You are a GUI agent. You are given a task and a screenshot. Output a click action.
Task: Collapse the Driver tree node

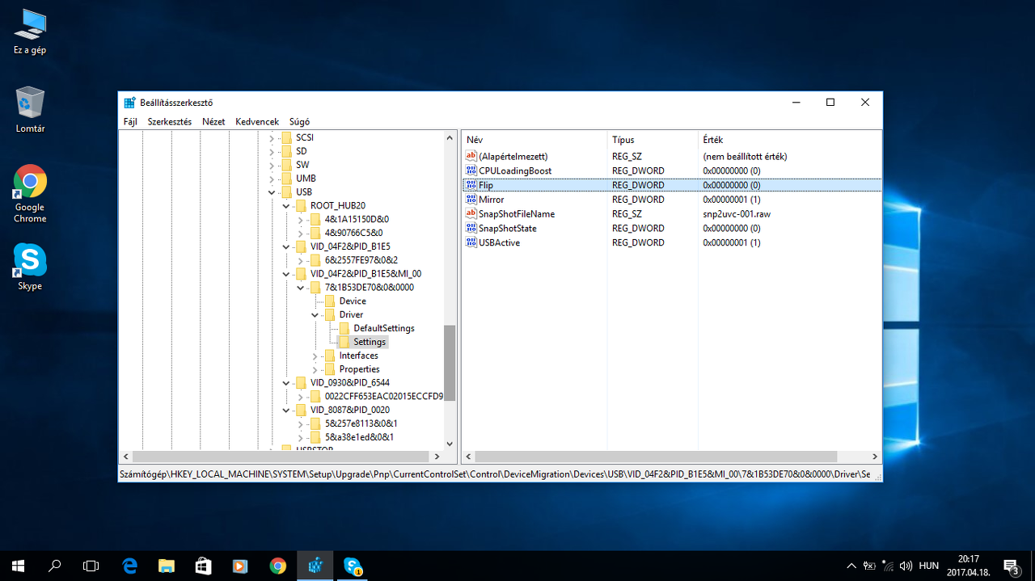(x=316, y=315)
